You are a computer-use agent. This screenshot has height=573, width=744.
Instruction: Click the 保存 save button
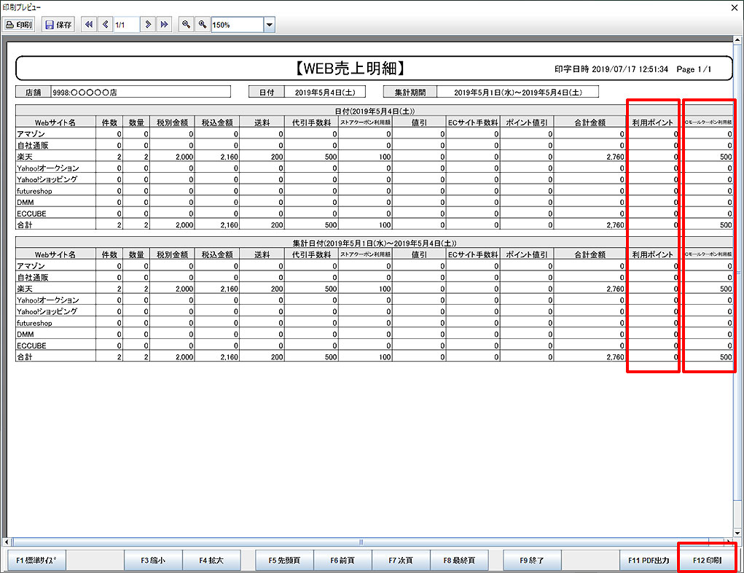coord(58,25)
